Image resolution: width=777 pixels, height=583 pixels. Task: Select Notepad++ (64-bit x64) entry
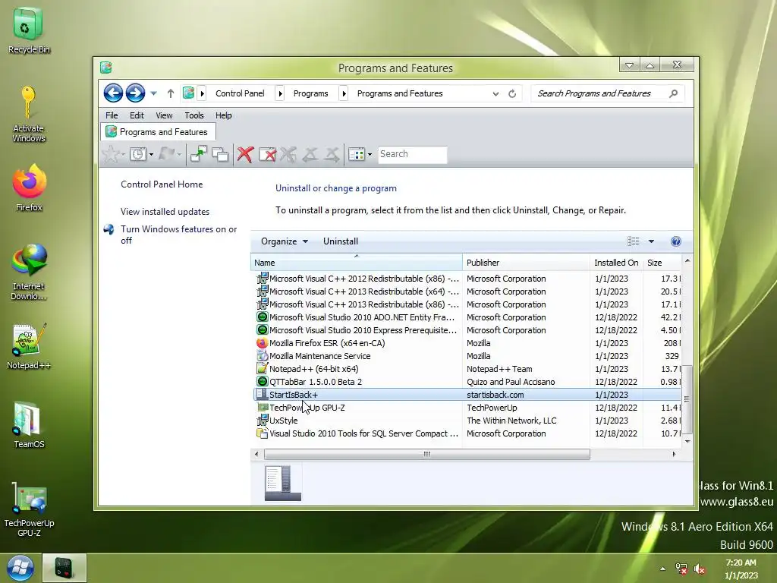467,369
